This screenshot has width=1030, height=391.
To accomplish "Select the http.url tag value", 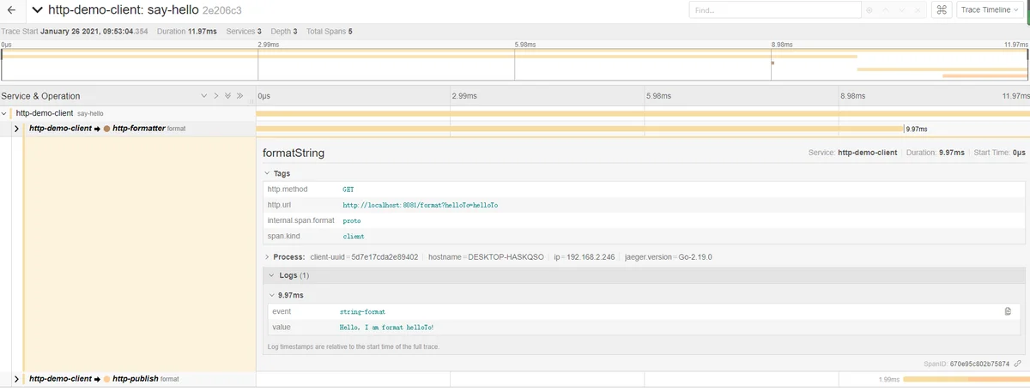I will (420, 205).
